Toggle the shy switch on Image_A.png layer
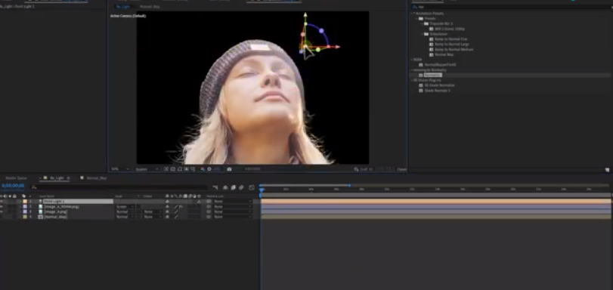 click(x=167, y=211)
